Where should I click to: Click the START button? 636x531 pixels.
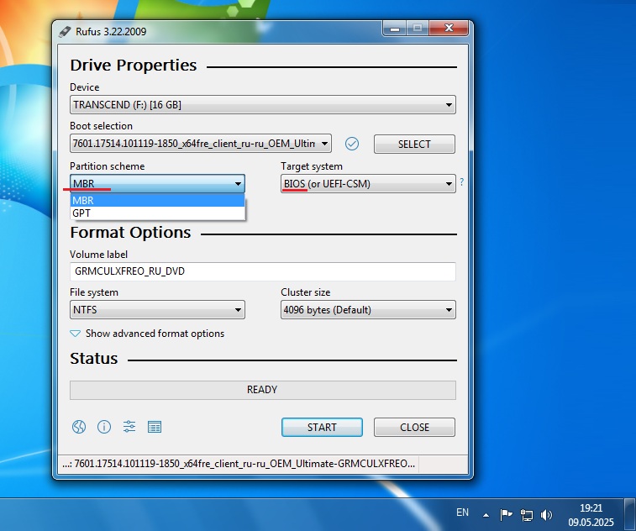(322, 427)
